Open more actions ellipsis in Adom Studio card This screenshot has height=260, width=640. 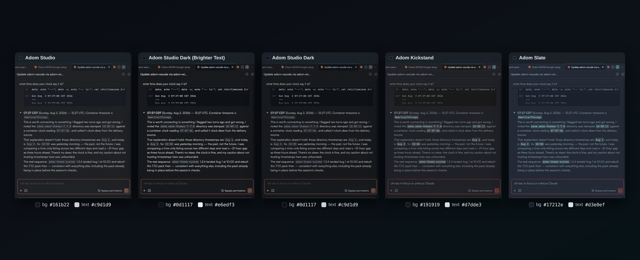128,67
